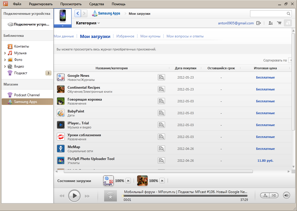Expand the Видео tree item
Viewport: 297px width, 211px height.
pyautogui.click(x=5, y=66)
